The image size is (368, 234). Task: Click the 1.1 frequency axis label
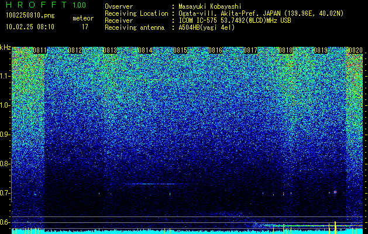5,76
